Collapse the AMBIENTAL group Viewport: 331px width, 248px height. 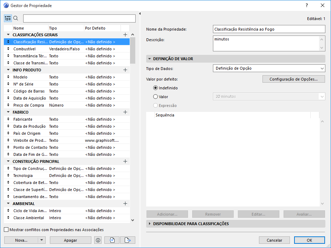coord(8,204)
